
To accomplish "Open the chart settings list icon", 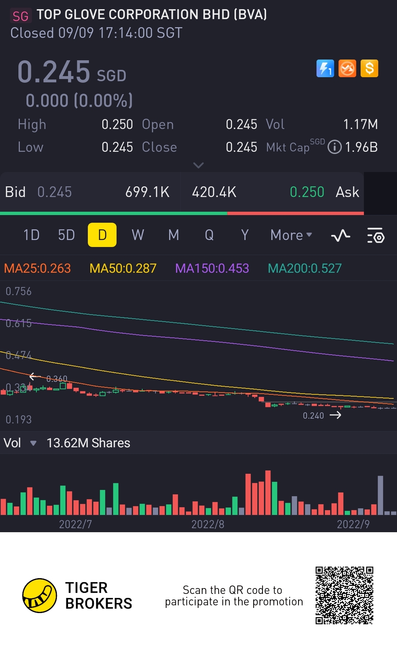I will 376,235.
